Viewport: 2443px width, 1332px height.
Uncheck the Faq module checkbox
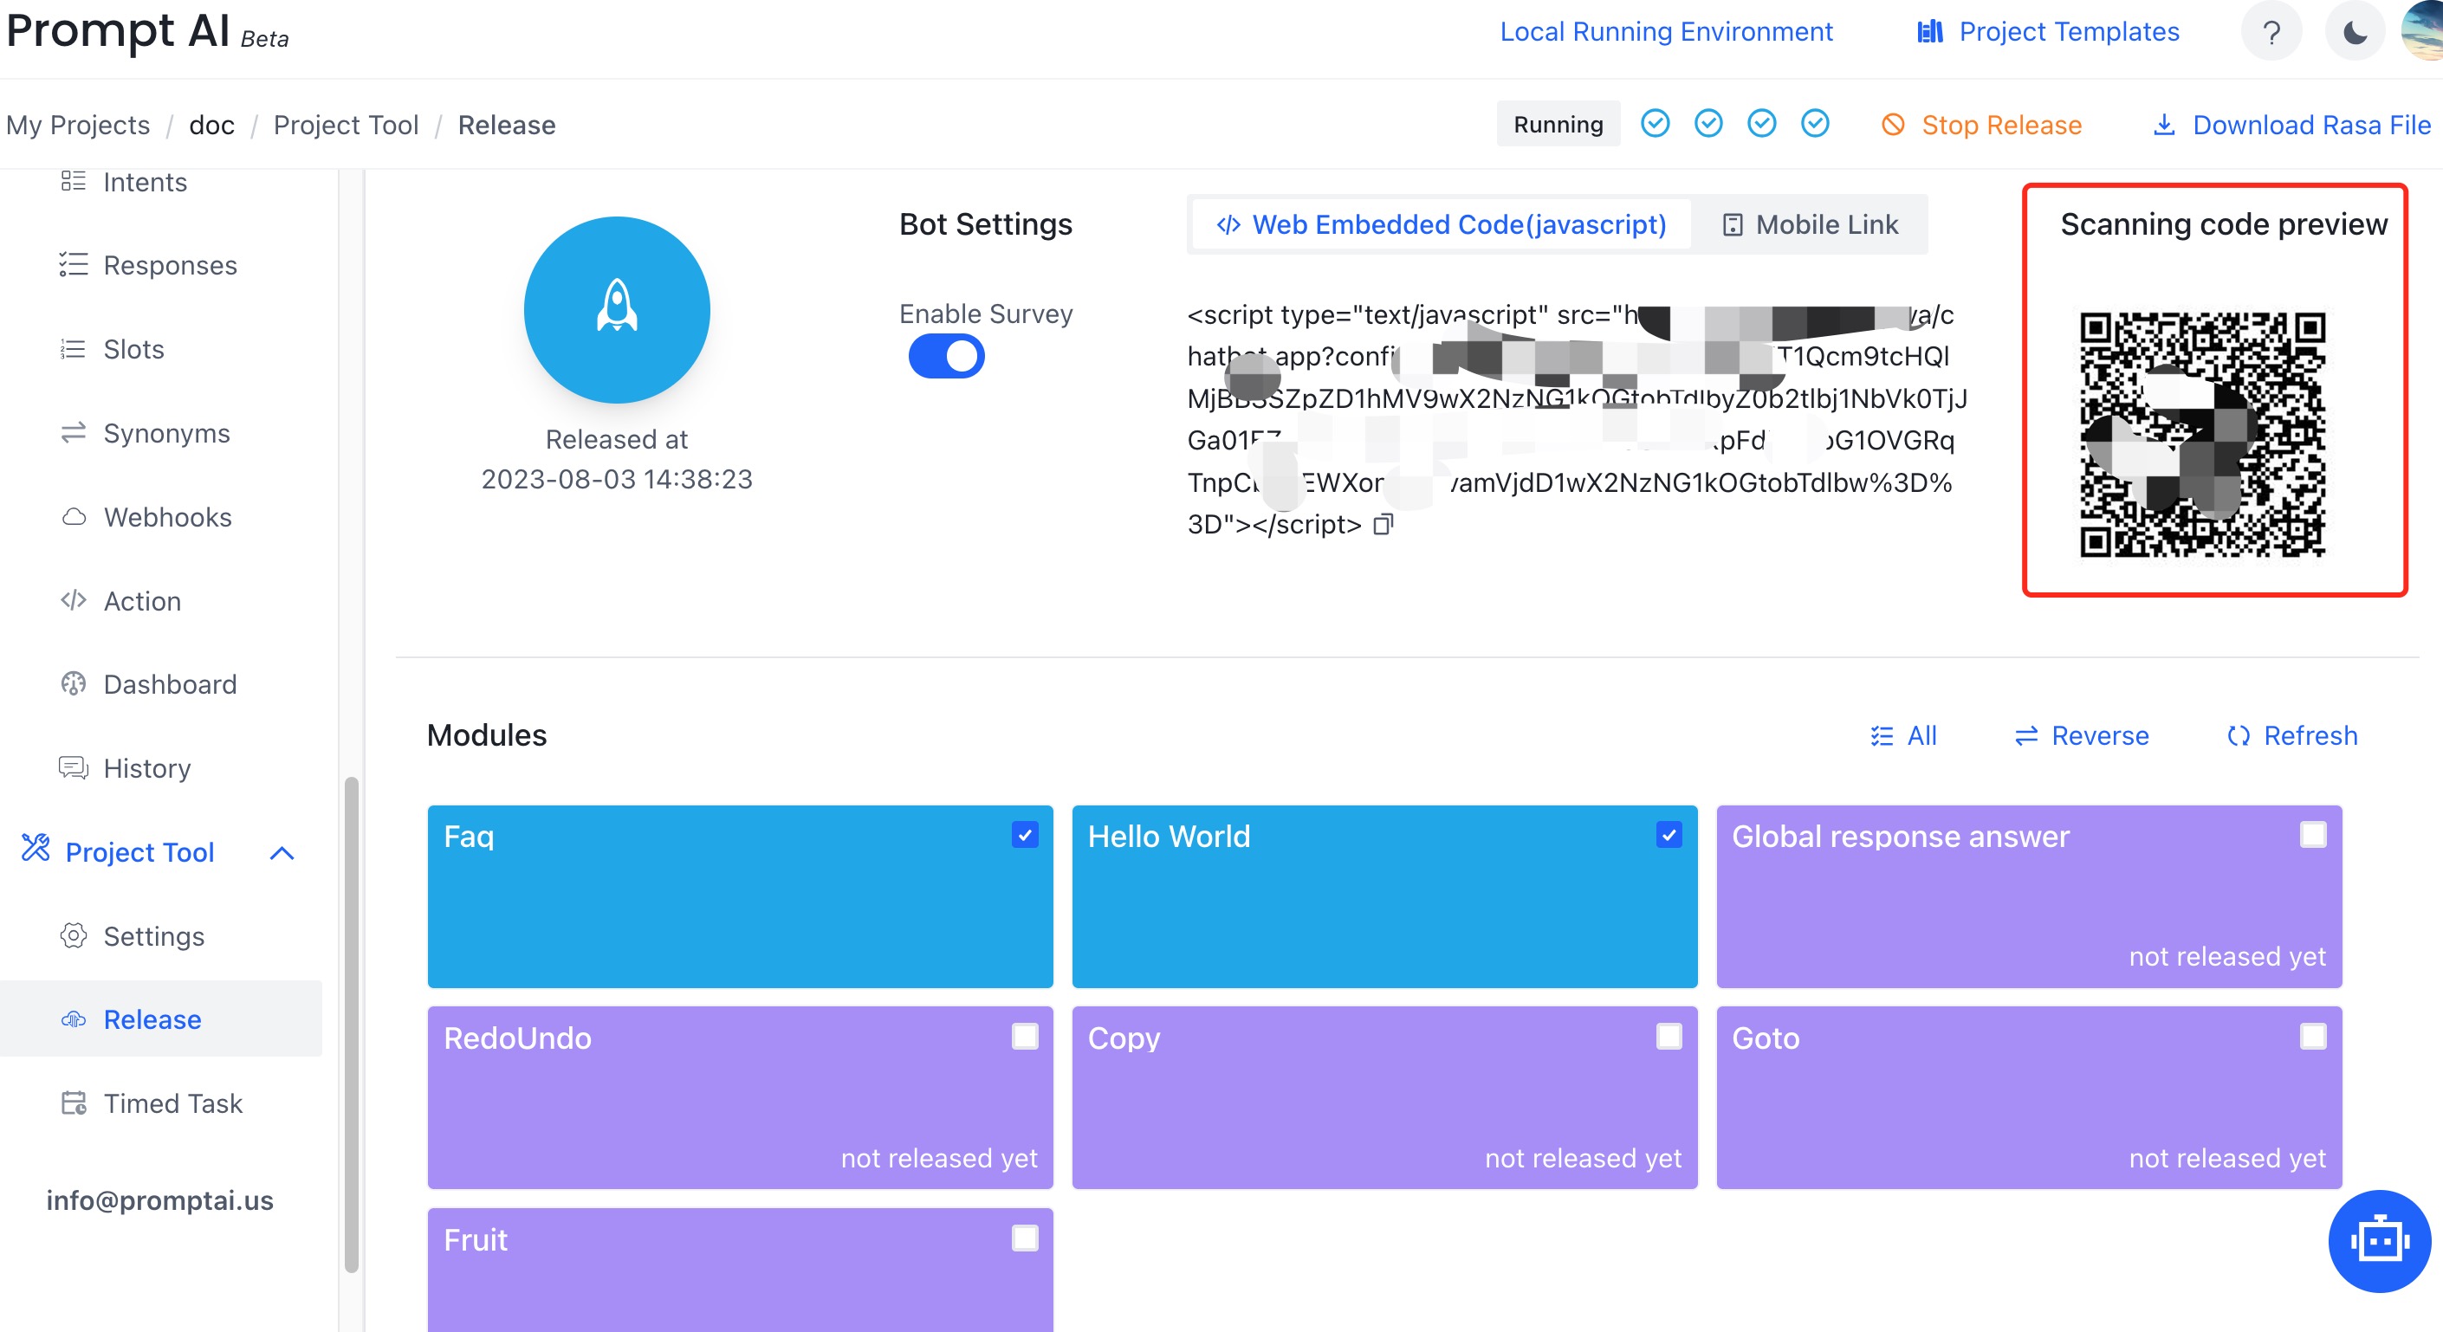click(x=1024, y=834)
